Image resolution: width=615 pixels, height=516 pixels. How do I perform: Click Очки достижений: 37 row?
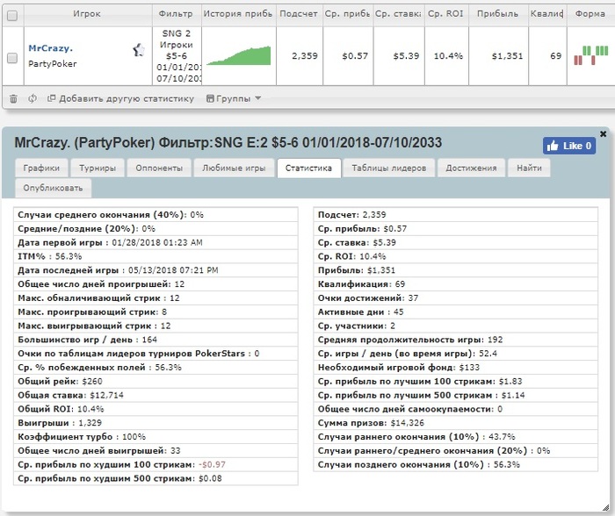tap(456, 298)
